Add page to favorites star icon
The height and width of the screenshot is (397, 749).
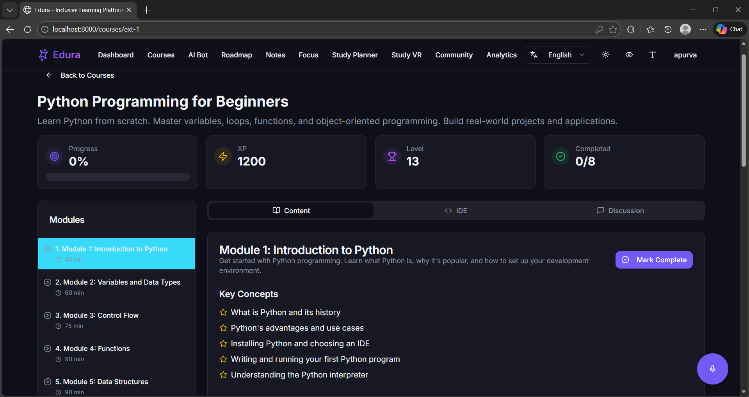tap(613, 29)
